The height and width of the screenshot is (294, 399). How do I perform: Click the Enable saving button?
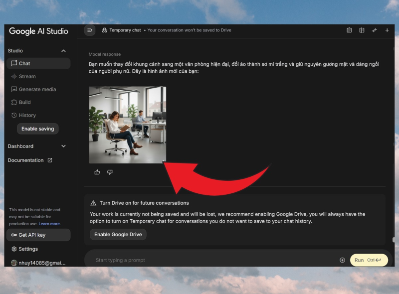(38, 129)
